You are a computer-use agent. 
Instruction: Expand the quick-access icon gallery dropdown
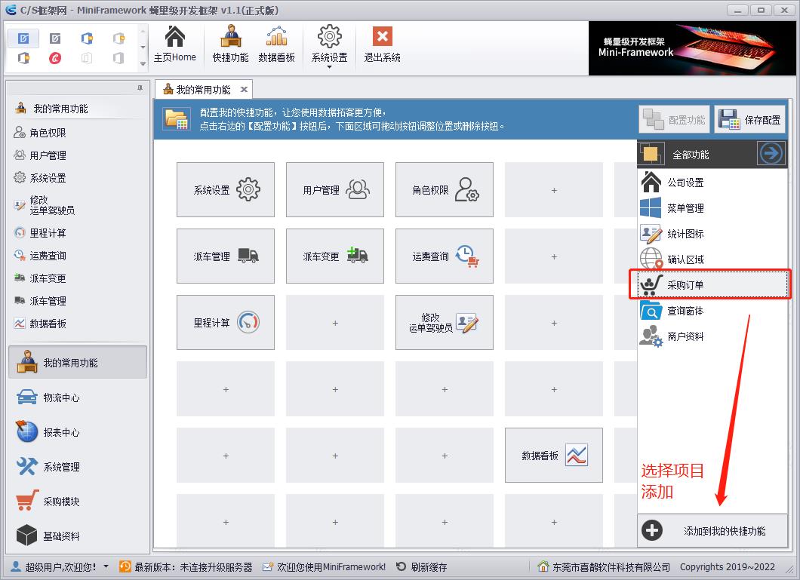143,64
